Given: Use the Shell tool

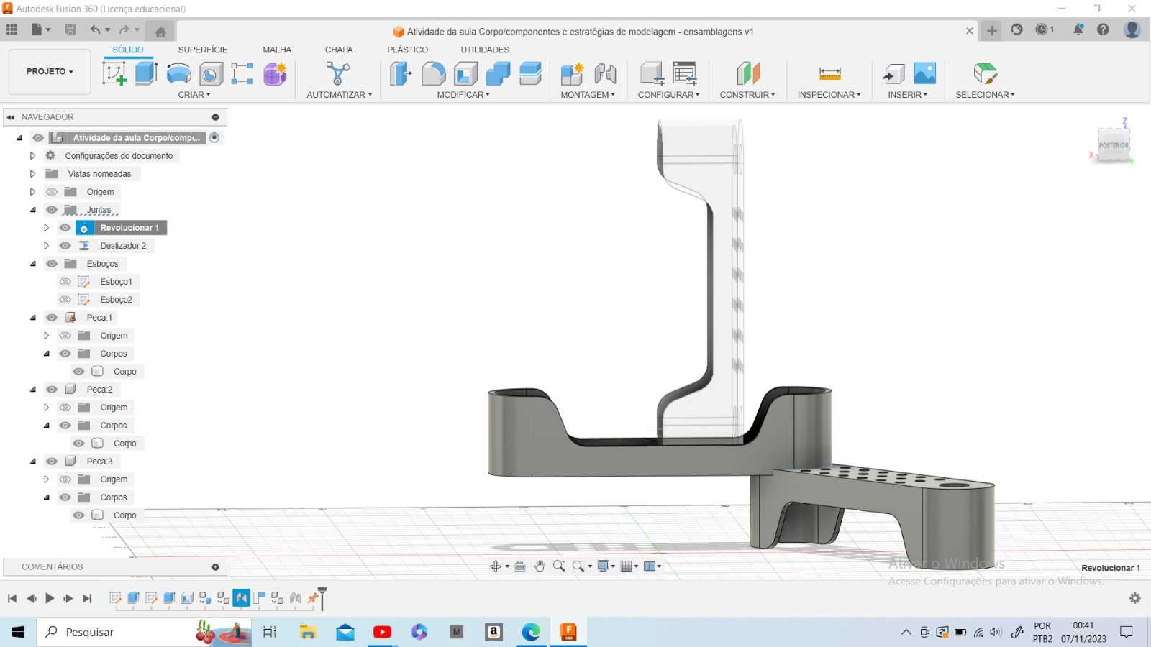Looking at the screenshot, I should point(465,73).
